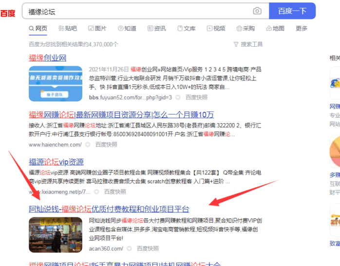The image size is (340, 266).
Task: Switch to the 图片 tab
Action: [x=97, y=28]
